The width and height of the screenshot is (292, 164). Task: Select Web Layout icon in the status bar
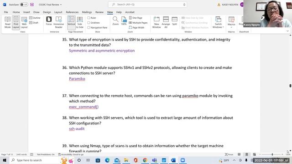[254, 154]
